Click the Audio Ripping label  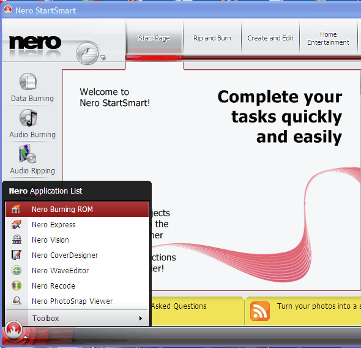point(32,171)
